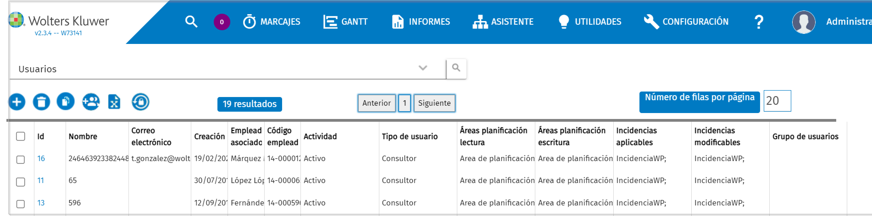Click the search magnifier in the top bar
Screen dimensions: 872x216
pos(191,22)
